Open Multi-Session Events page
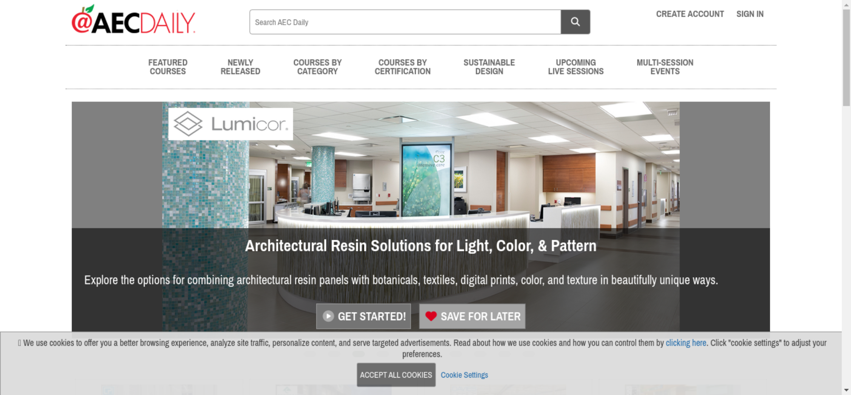 [x=665, y=67]
